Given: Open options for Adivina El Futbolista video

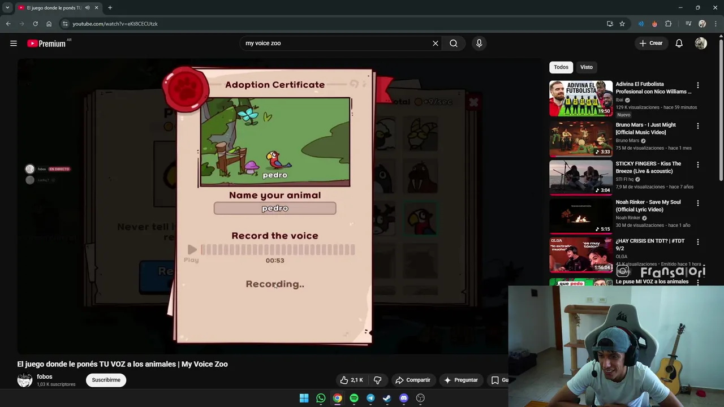Looking at the screenshot, I should (x=697, y=85).
